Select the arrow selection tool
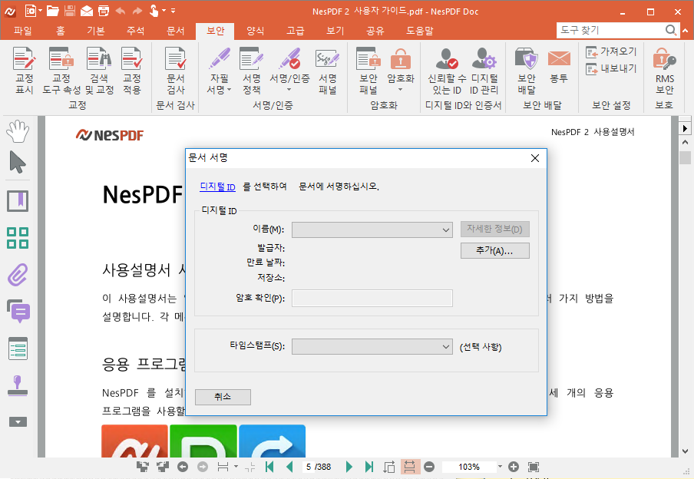694x479 pixels. [18, 162]
